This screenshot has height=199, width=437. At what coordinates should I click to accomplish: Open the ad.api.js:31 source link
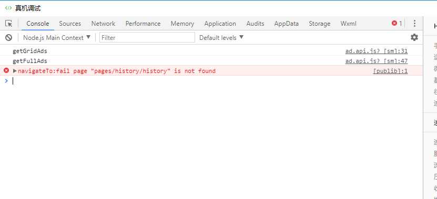coord(376,51)
